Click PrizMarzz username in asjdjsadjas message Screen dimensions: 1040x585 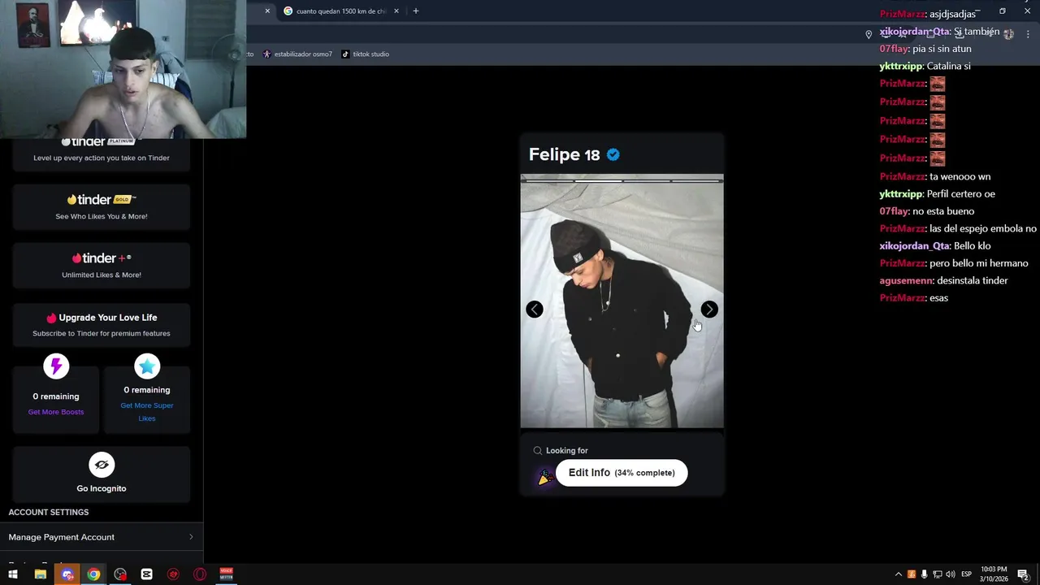click(x=903, y=14)
